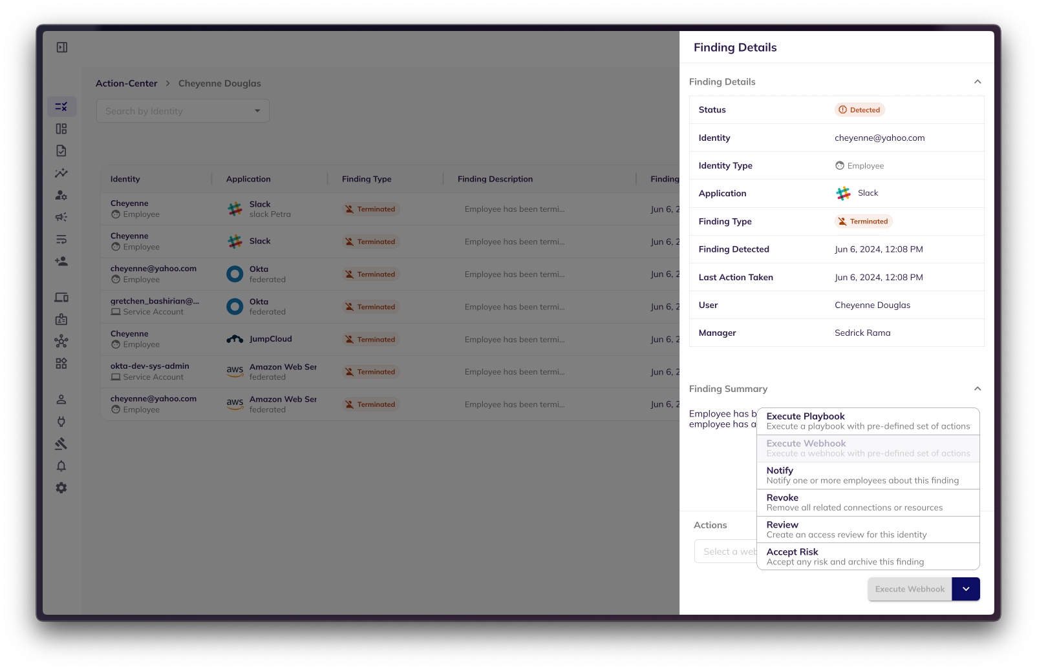
Task: Collapse the Finding Summary section
Action: (x=977, y=389)
